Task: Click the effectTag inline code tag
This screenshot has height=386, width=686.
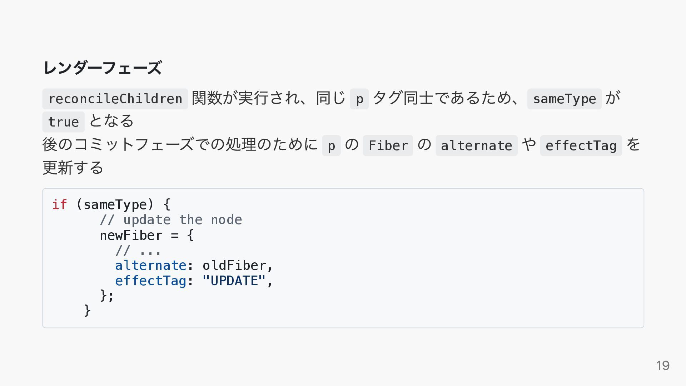Action: pos(581,145)
